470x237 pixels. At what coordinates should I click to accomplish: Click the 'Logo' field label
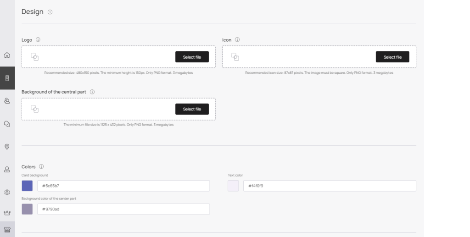(27, 40)
